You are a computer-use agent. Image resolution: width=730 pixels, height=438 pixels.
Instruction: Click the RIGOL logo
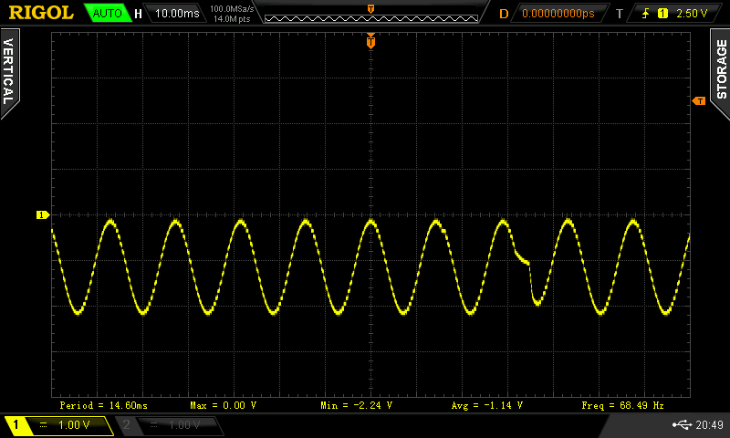(x=41, y=13)
